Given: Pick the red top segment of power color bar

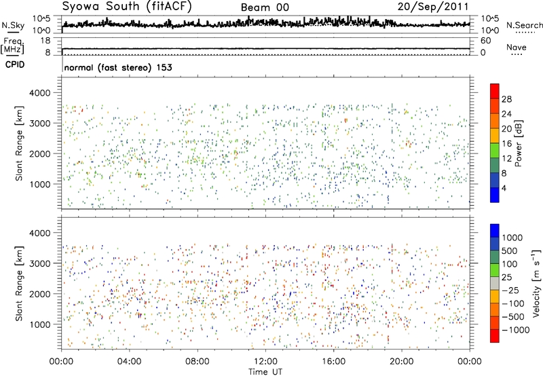Looking at the screenshot, I should tap(495, 92).
